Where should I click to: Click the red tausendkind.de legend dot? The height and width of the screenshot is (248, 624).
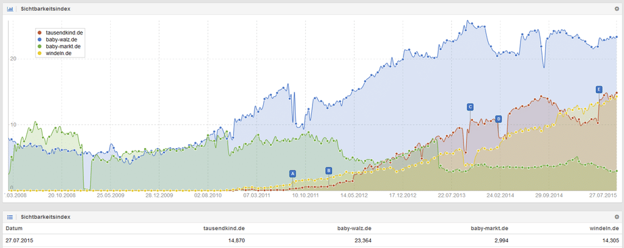pos(39,32)
